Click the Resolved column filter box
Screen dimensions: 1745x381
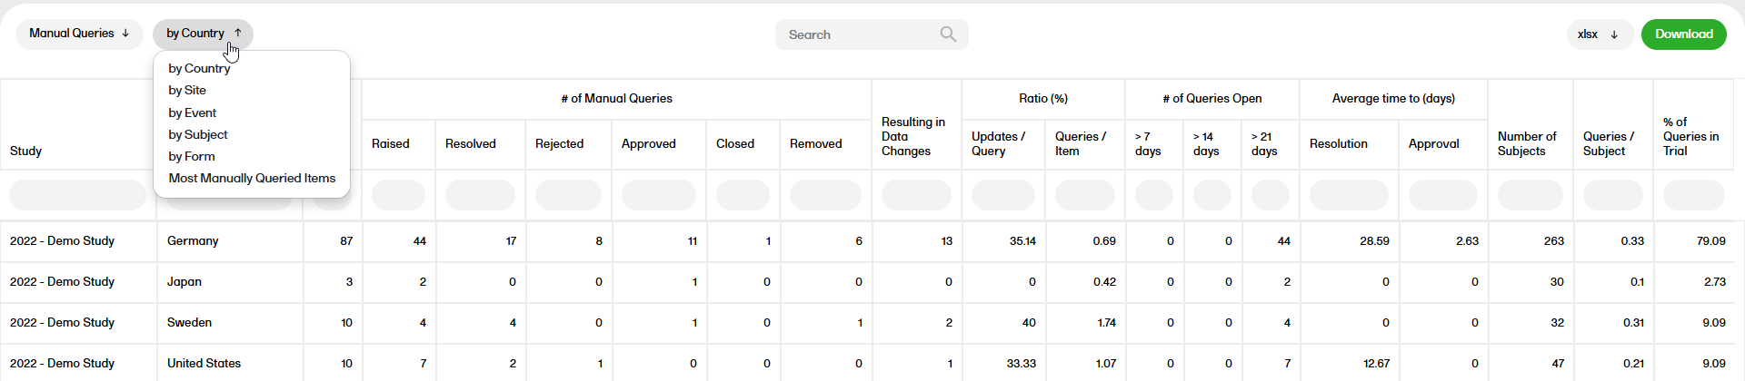(x=480, y=195)
